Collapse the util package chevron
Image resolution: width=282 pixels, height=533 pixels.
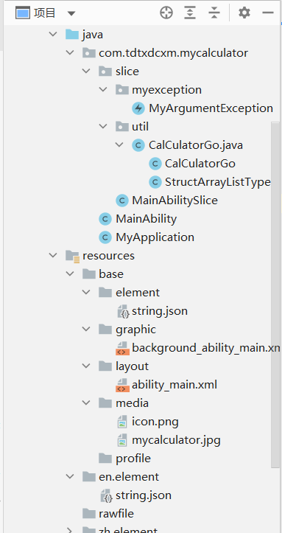(x=103, y=127)
